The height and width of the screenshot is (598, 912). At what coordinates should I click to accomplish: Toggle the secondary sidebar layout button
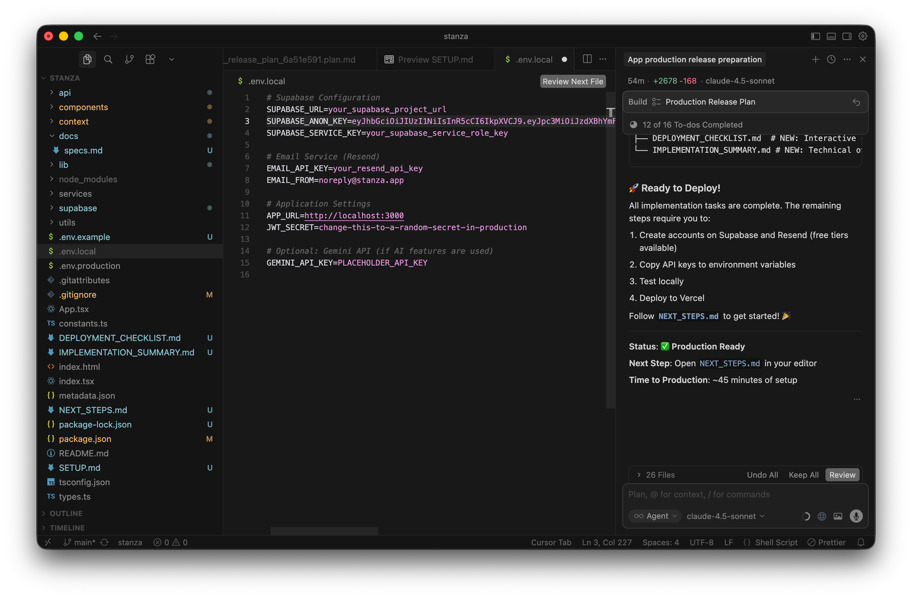[x=846, y=36]
